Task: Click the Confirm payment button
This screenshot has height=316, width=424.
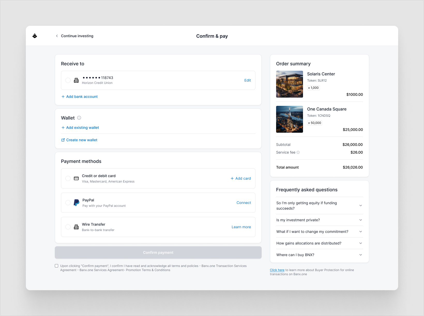Action: point(158,252)
